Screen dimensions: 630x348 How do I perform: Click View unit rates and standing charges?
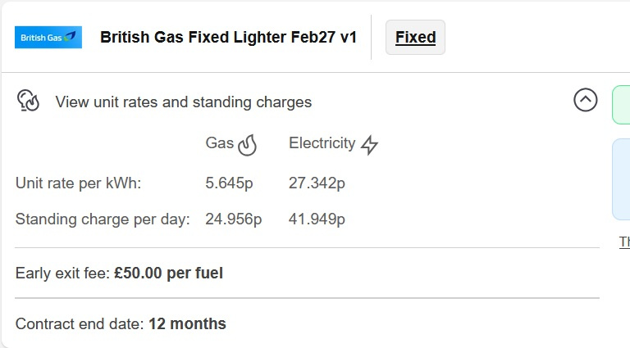184,102
